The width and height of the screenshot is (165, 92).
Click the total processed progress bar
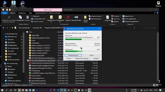[x=82, y=51]
